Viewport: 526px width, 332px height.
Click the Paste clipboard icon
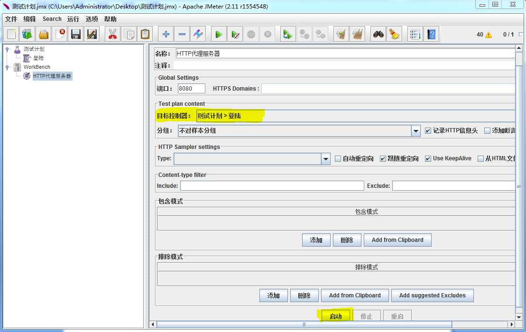145,34
